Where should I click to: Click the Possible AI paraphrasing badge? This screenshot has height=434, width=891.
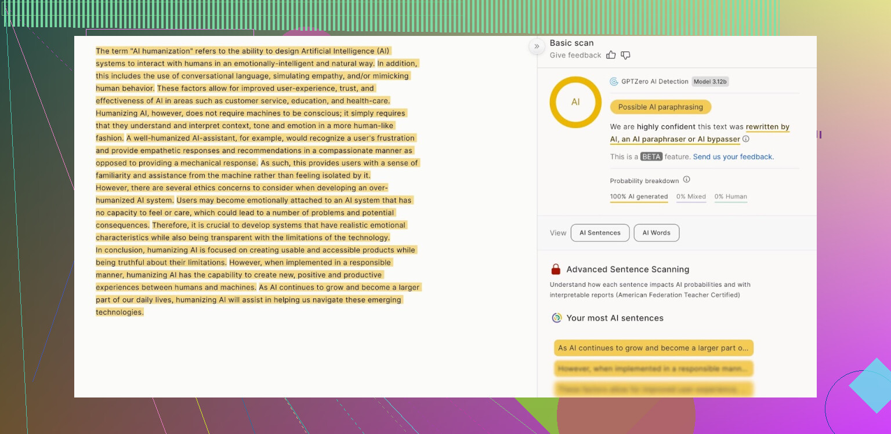click(660, 107)
